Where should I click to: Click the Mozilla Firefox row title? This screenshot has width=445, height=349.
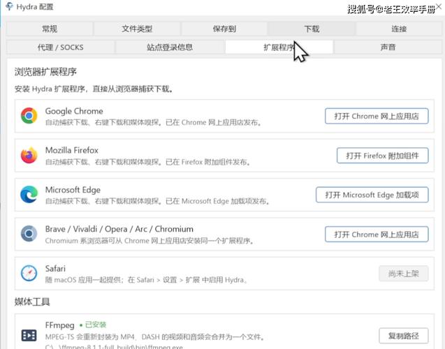pos(72,150)
